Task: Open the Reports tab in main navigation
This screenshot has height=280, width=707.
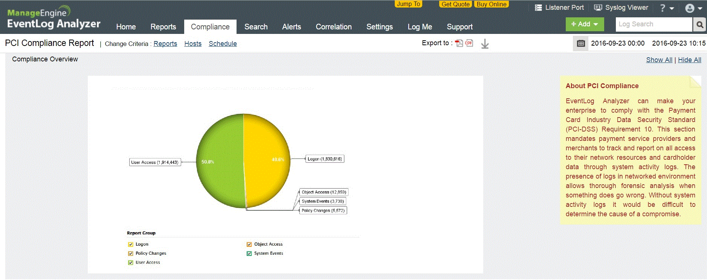Action: pyautogui.click(x=163, y=27)
